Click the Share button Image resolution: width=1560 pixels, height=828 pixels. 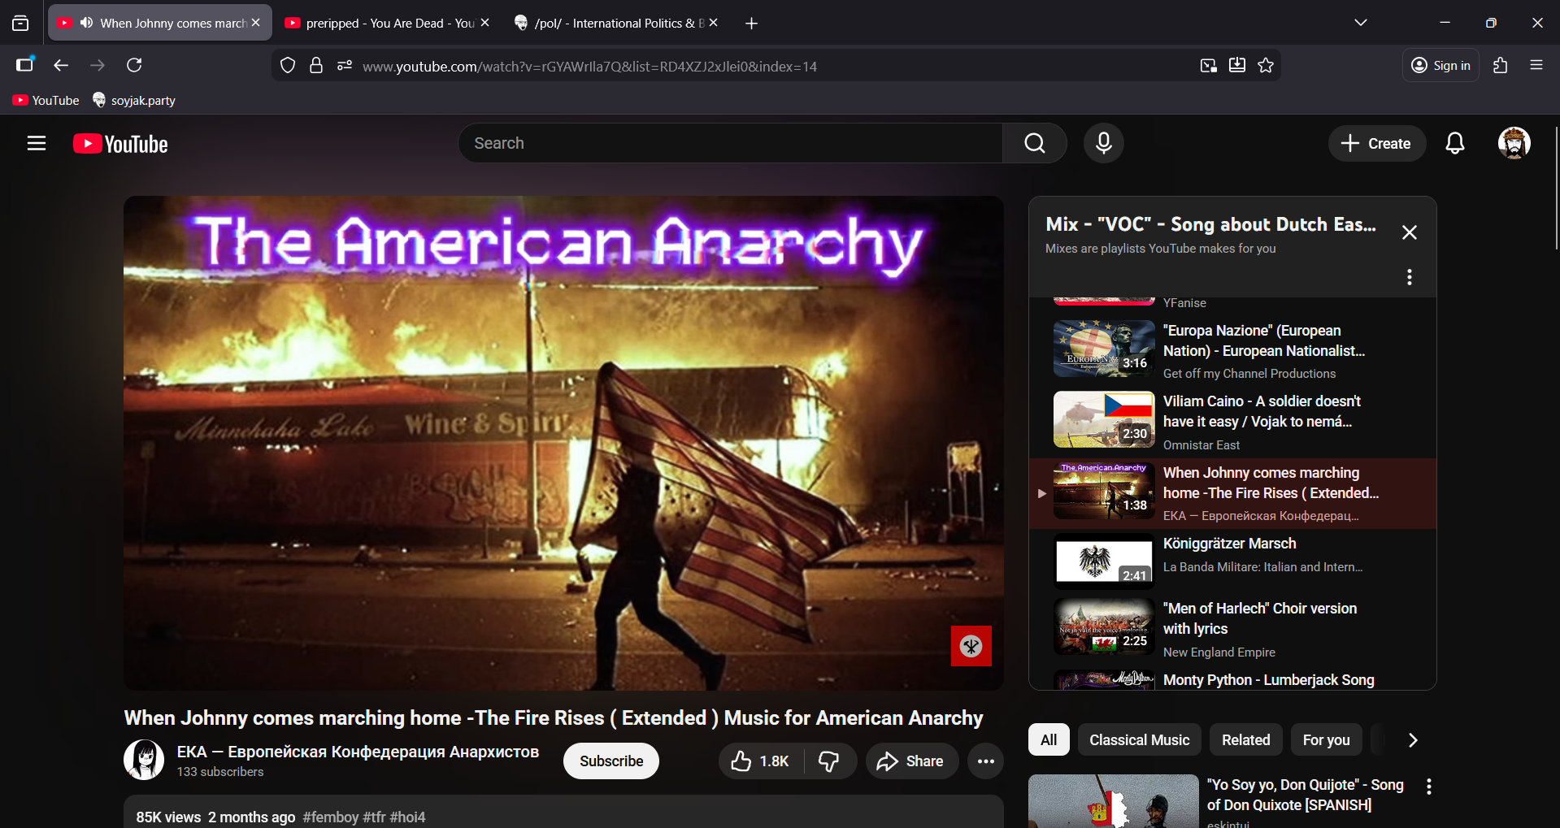coord(911,761)
